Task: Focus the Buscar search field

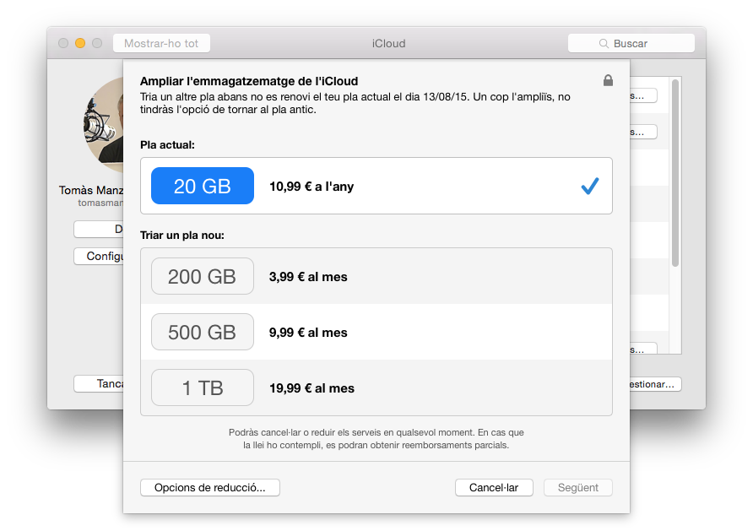Action: 631,43
